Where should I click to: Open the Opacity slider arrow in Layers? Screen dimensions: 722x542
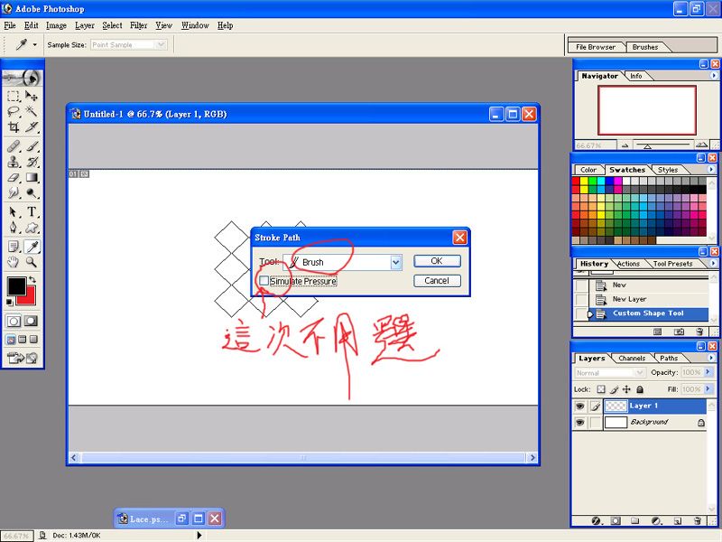pyautogui.click(x=708, y=372)
